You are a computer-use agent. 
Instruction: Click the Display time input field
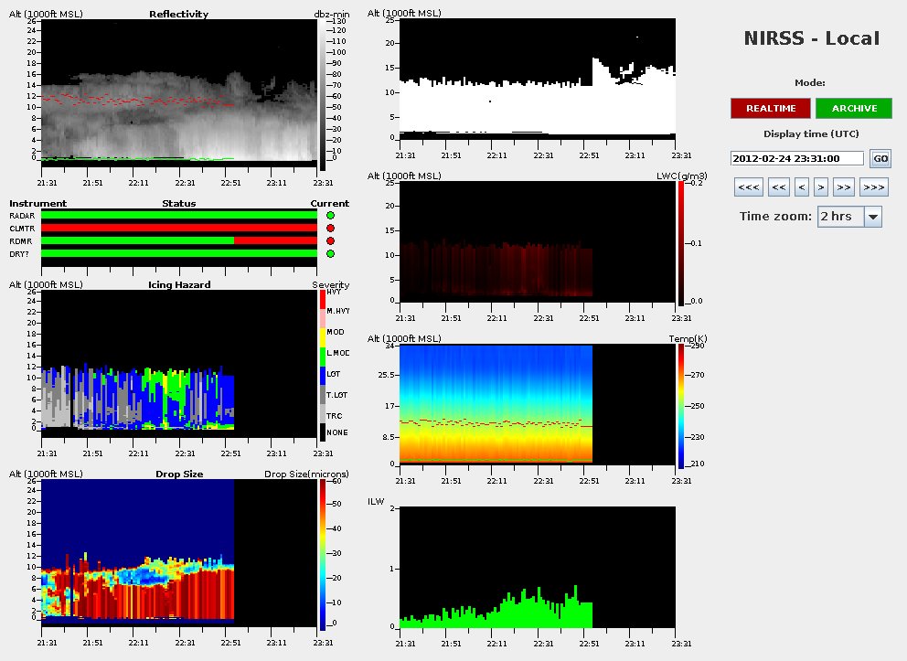pos(796,158)
